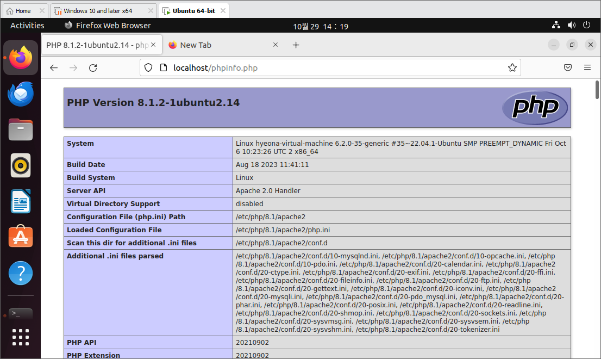This screenshot has width=601, height=359.
Task: Click the localhost/phpinfo.php address bar
Action: pyautogui.click(x=330, y=68)
